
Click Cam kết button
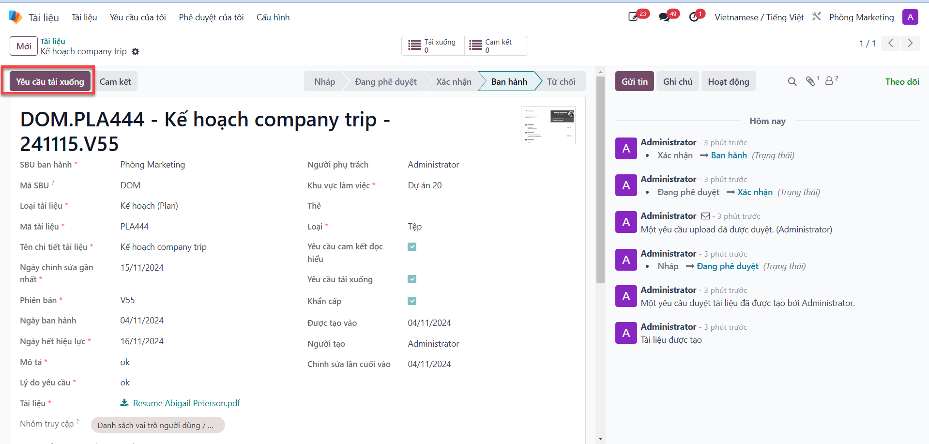tap(115, 82)
